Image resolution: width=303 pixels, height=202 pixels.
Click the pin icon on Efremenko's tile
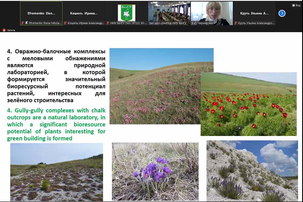[26, 23]
